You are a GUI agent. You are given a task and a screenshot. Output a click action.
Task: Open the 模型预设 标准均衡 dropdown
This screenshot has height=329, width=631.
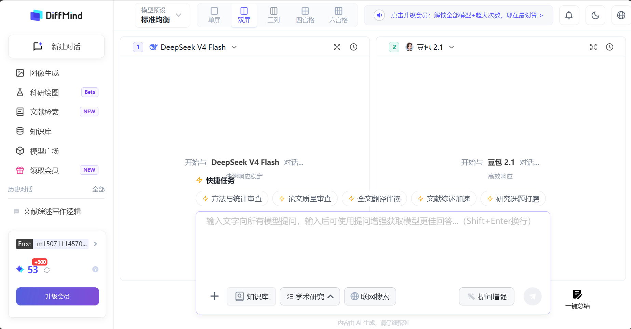pos(162,15)
